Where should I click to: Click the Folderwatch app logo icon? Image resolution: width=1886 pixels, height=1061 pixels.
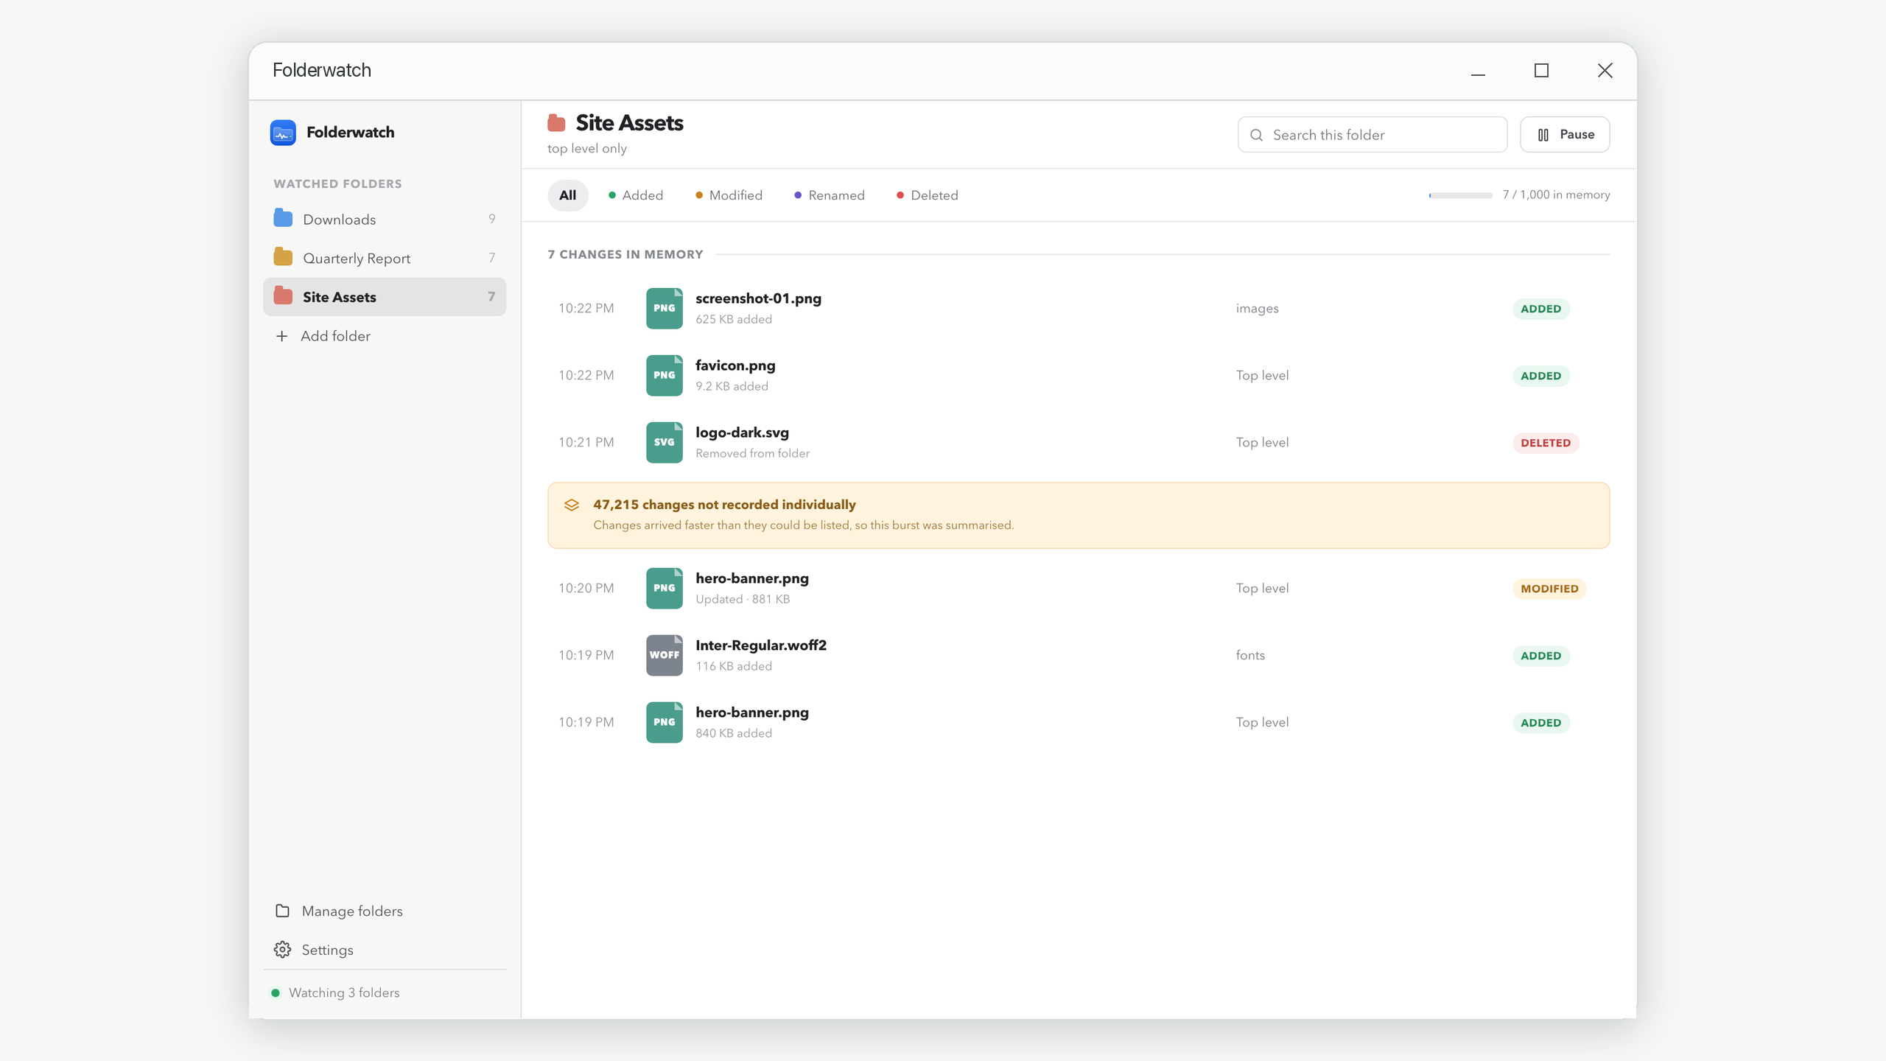283,133
